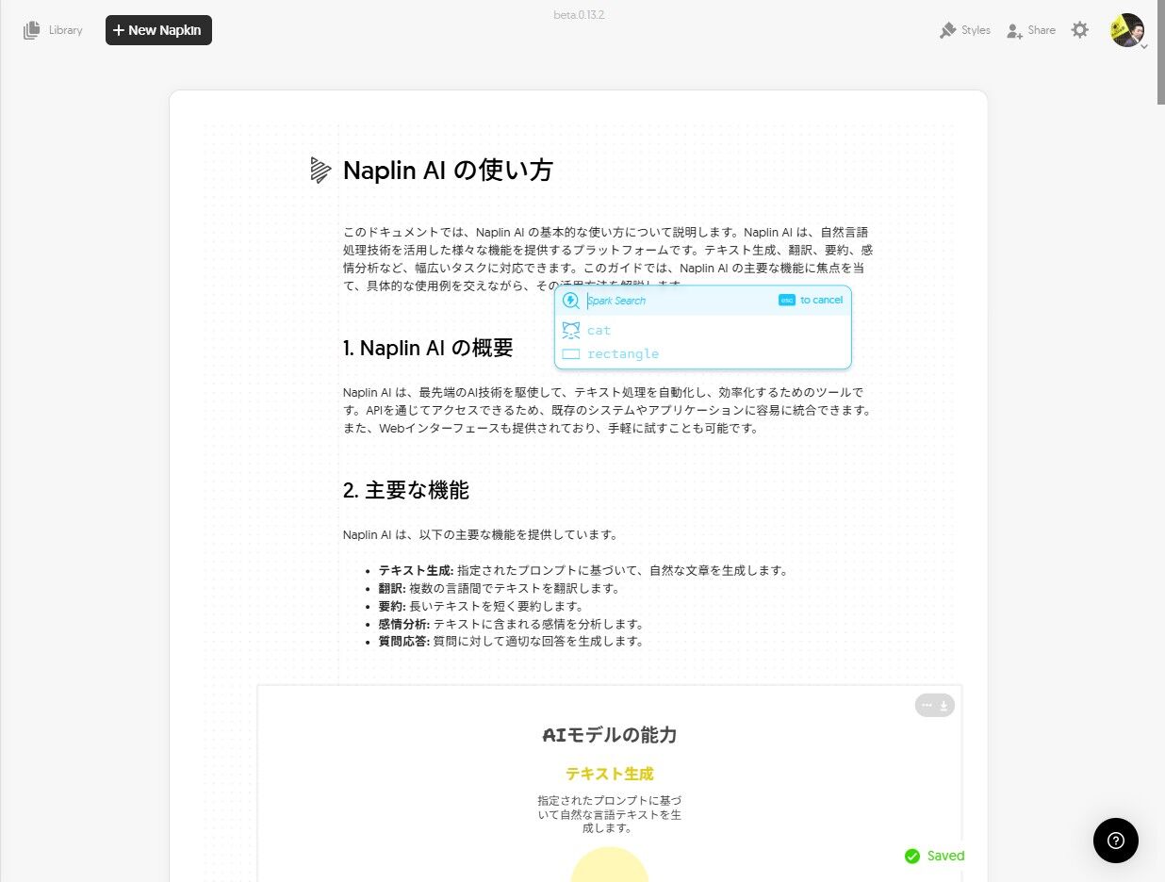The image size is (1165, 882).
Task: Click the 'Saved' status text
Action: [x=945, y=856]
